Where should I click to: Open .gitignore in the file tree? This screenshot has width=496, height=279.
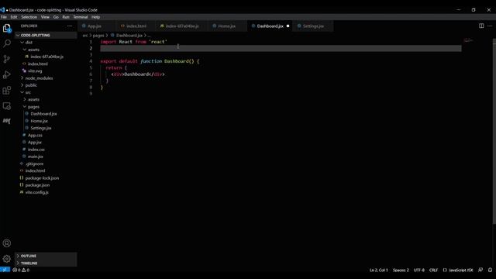pyautogui.click(x=34, y=164)
